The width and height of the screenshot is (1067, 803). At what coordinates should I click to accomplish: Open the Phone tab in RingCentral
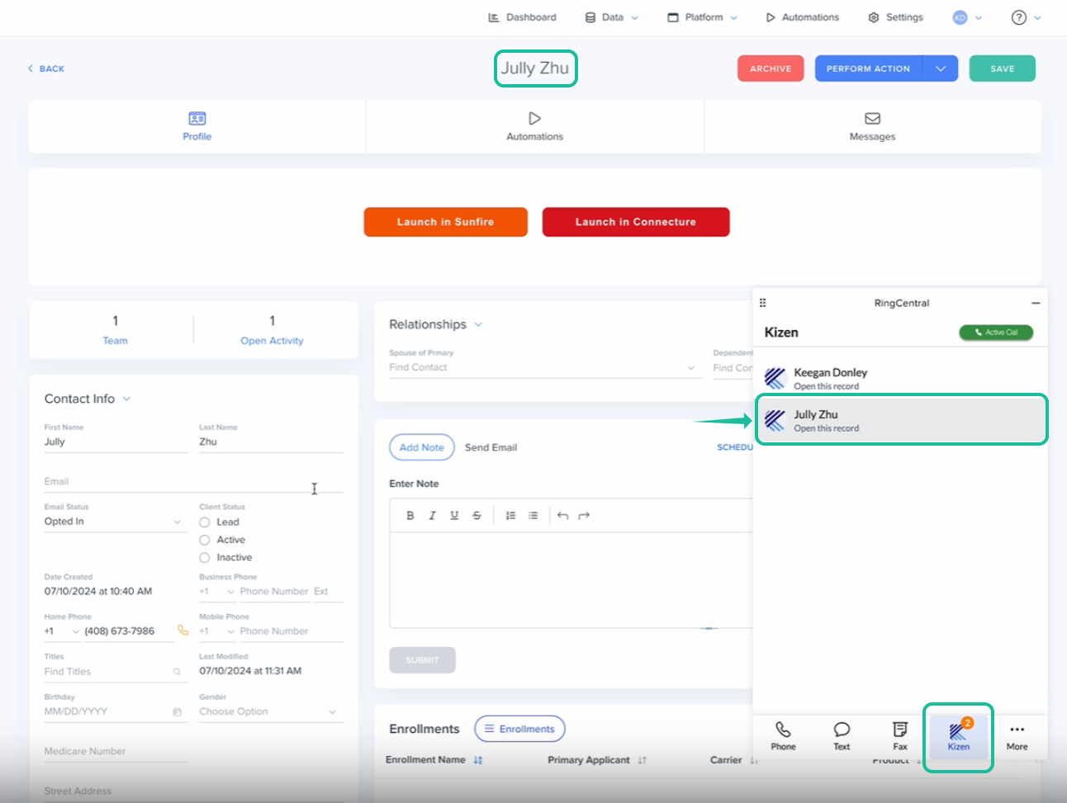pyautogui.click(x=783, y=736)
